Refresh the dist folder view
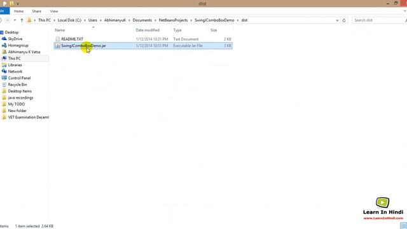 tap(344, 20)
